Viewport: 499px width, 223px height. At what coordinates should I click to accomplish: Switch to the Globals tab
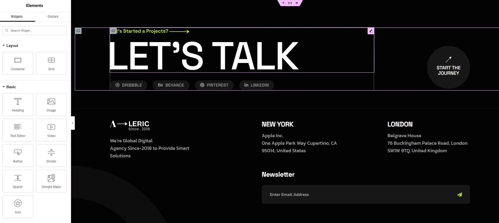coord(53,17)
